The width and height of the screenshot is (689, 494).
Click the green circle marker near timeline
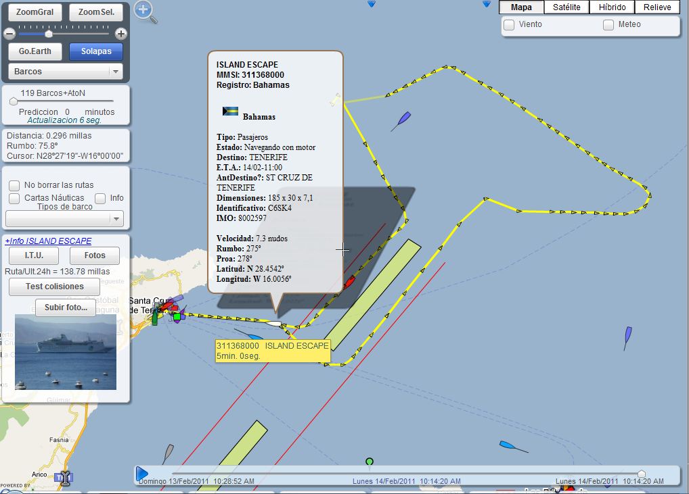(x=370, y=462)
